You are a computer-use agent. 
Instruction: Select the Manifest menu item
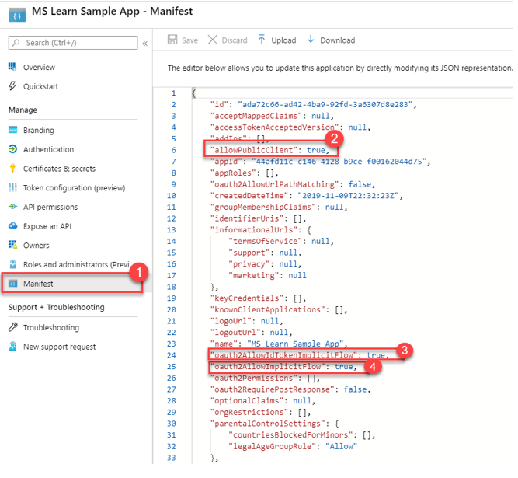[38, 284]
